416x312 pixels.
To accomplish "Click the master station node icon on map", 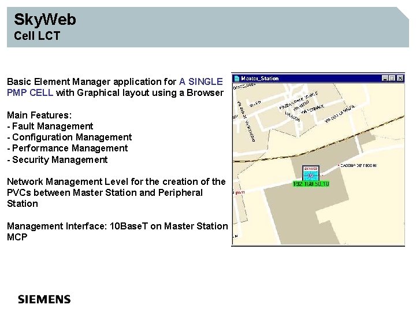I will [311, 173].
